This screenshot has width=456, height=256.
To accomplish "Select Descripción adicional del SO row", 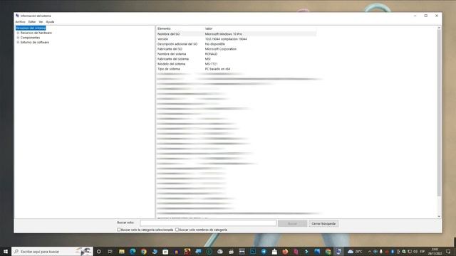I will click(237, 44).
